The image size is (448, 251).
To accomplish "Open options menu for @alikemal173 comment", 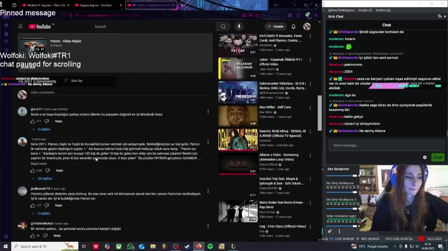I will click(x=208, y=191).
